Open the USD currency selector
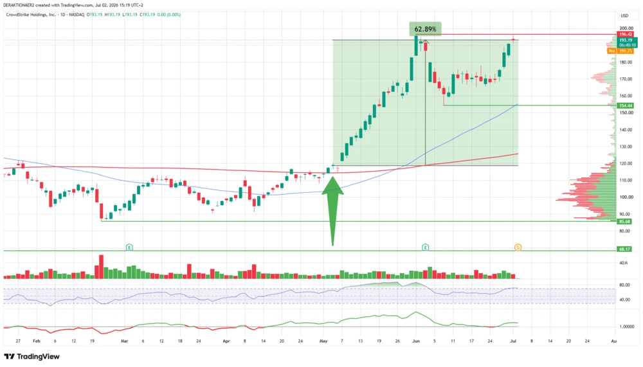Image resolution: width=643 pixels, height=367 pixels. point(624,15)
